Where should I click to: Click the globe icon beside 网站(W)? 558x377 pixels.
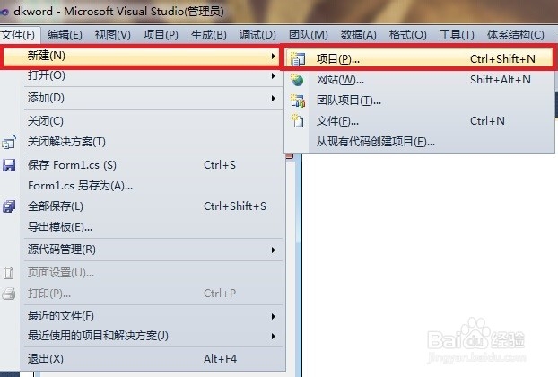point(297,80)
